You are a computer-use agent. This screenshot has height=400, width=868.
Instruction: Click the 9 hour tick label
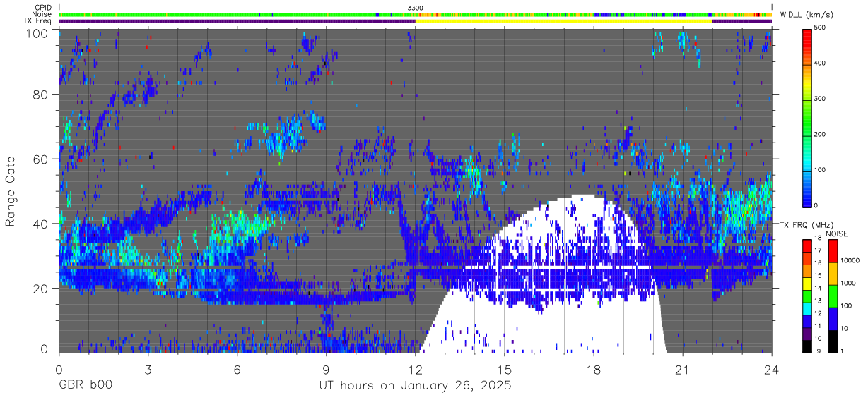(x=326, y=370)
